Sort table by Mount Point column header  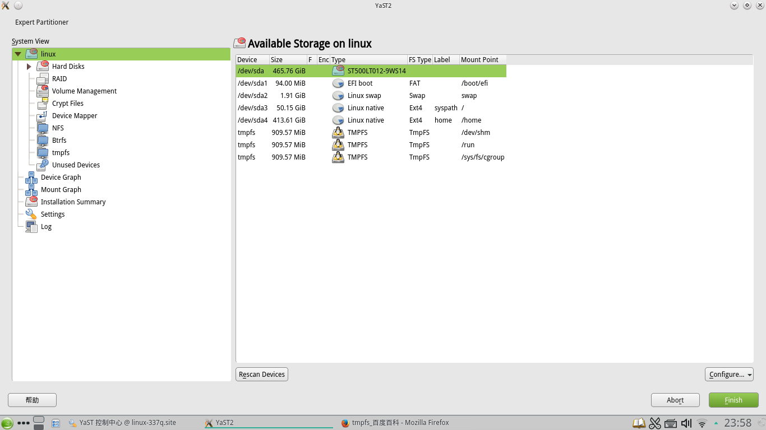(x=483, y=59)
